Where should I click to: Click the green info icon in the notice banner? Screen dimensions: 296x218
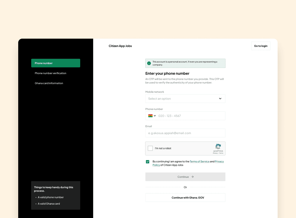pyautogui.click(x=149, y=63)
